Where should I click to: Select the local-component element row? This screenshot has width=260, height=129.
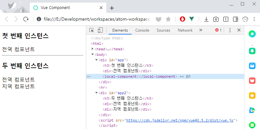[x=165, y=76]
